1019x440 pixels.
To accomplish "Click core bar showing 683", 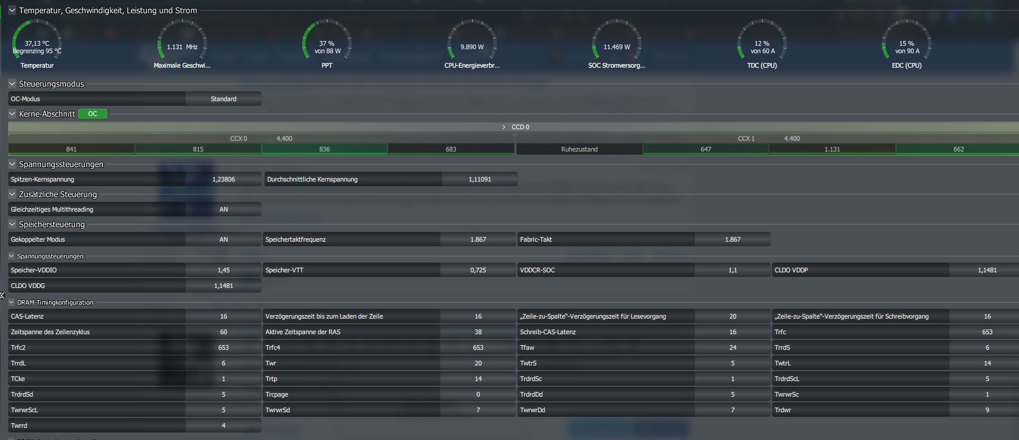I will tap(451, 149).
